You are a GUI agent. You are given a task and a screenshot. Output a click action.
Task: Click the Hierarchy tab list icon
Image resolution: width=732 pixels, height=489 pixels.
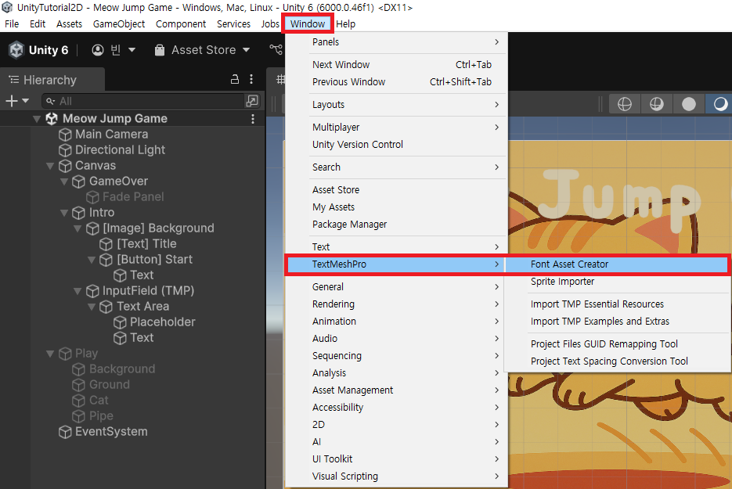(14, 80)
